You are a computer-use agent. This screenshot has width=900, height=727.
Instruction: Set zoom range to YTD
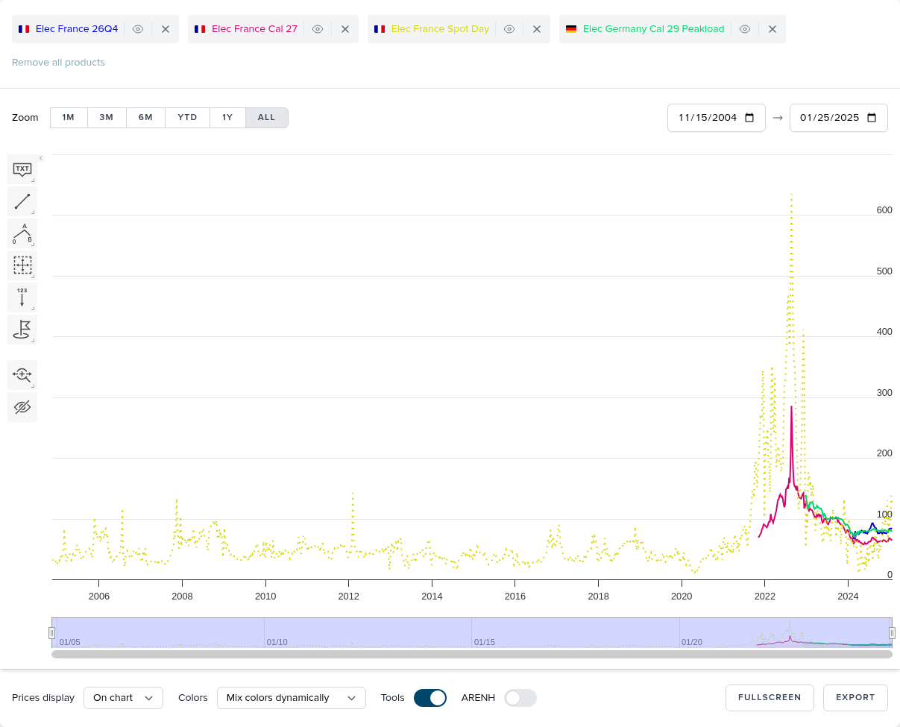click(x=187, y=118)
